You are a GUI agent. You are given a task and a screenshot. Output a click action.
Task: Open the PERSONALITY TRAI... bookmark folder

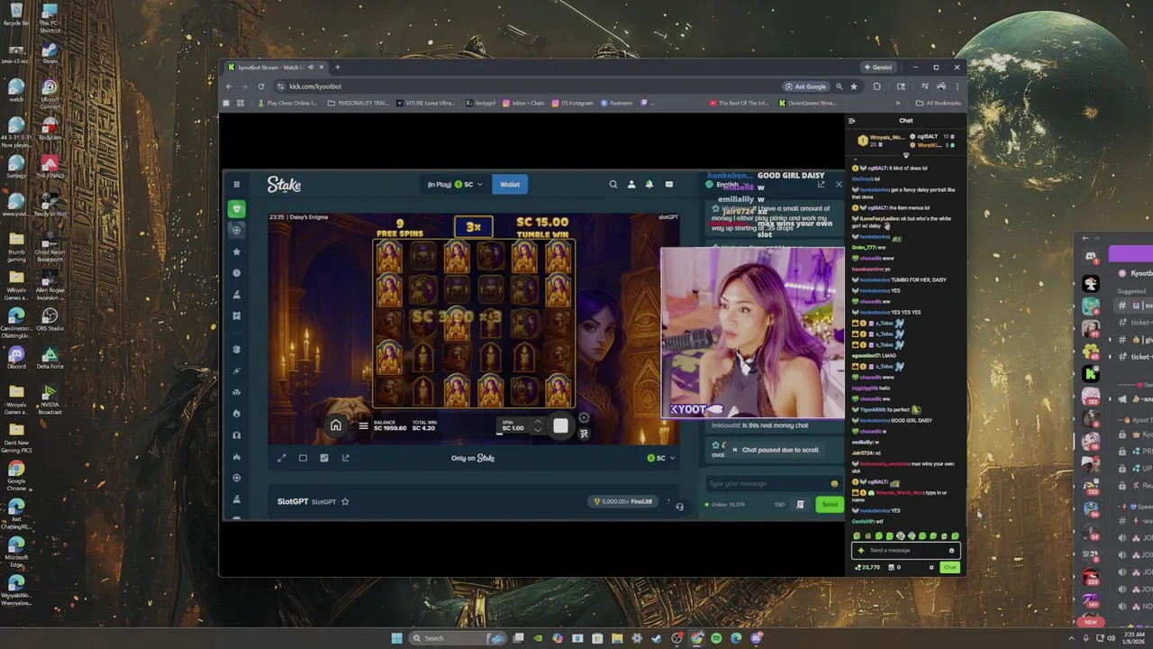click(x=359, y=103)
